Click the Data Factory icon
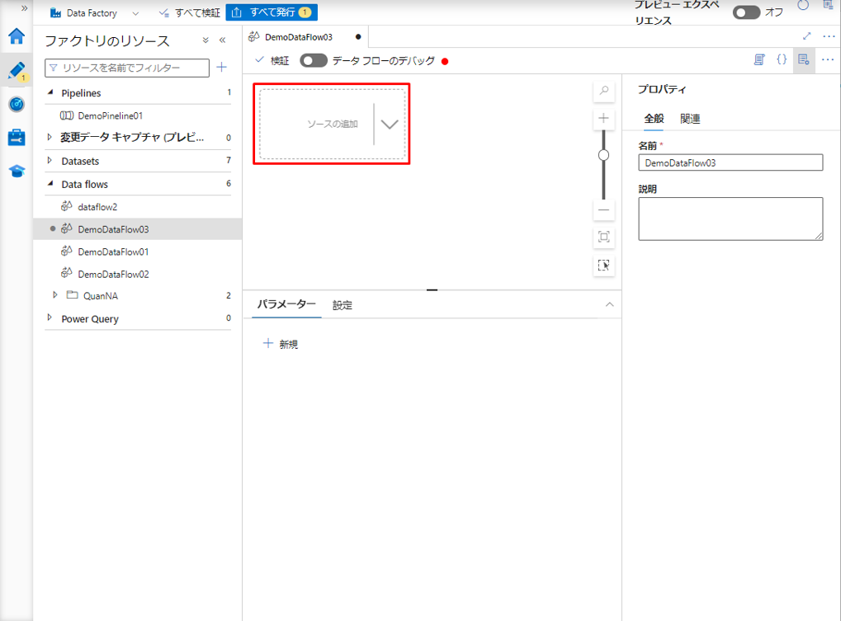841x621 pixels. click(x=55, y=13)
